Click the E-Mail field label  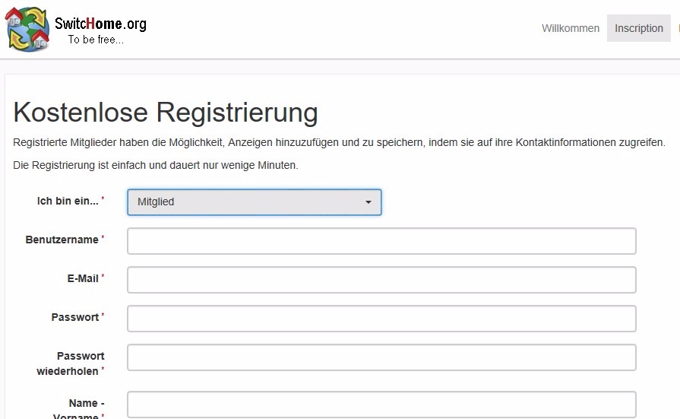pos(83,279)
